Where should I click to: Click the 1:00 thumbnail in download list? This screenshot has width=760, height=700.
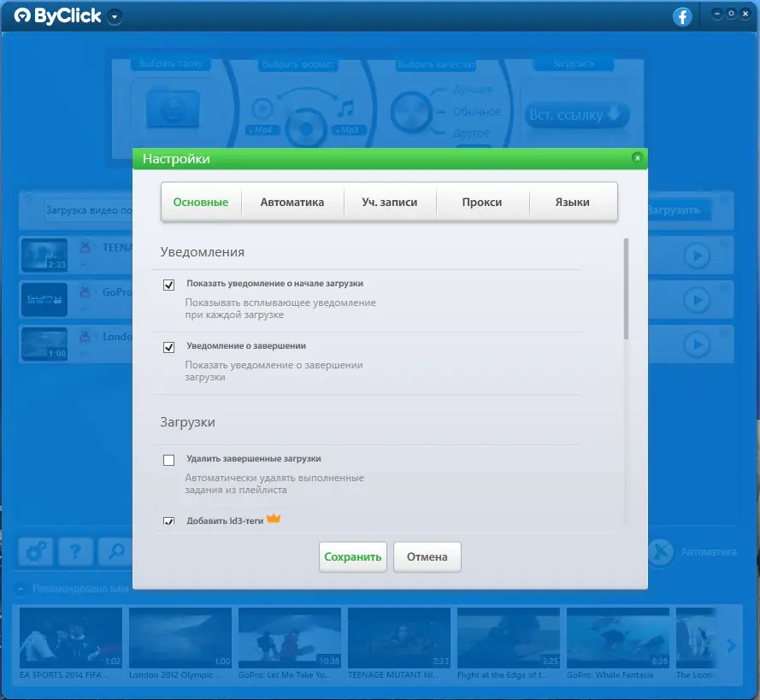(44, 344)
